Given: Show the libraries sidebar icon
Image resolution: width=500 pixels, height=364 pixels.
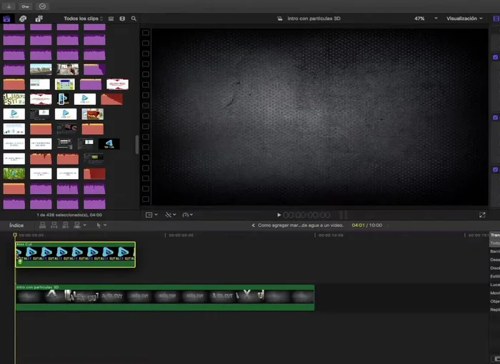Looking at the screenshot, I should coord(7,19).
